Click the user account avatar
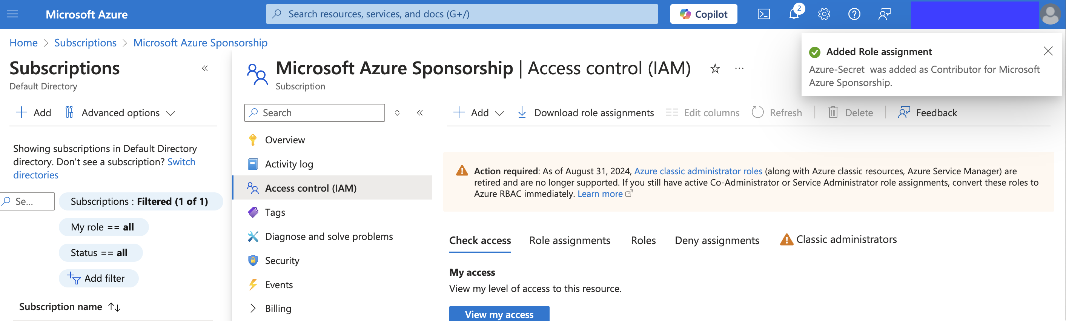 [1050, 15]
